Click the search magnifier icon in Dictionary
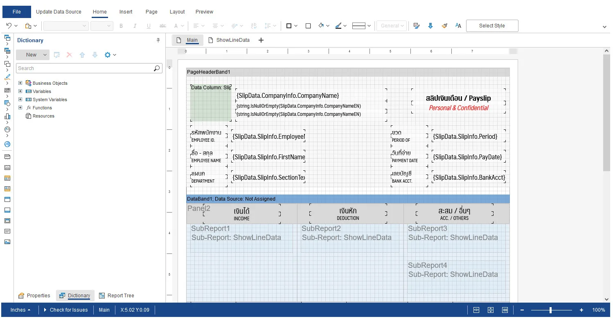The width and height of the screenshot is (613, 319). click(x=157, y=68)
